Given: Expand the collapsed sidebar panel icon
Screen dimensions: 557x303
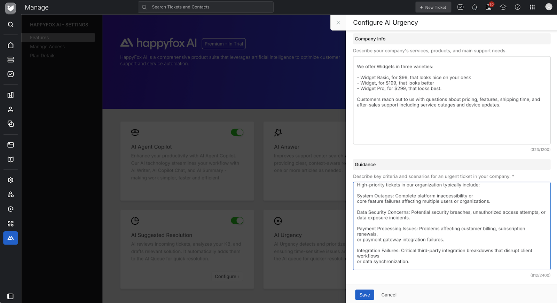Looking at the screenshot, I should (10, 296).
